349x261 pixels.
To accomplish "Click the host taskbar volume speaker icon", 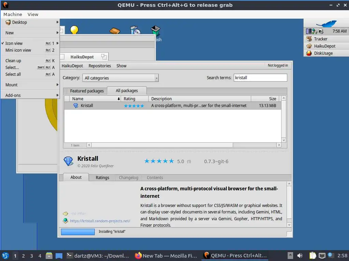I will (300, 256).
